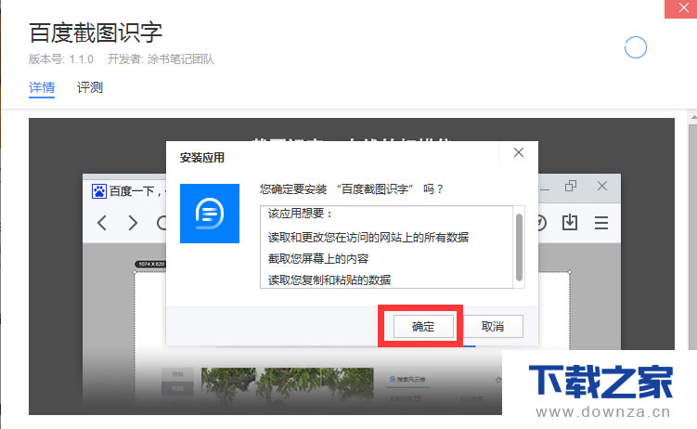
Task: Click the dialog title 安装应用
Action: click(x=201, y=157)
